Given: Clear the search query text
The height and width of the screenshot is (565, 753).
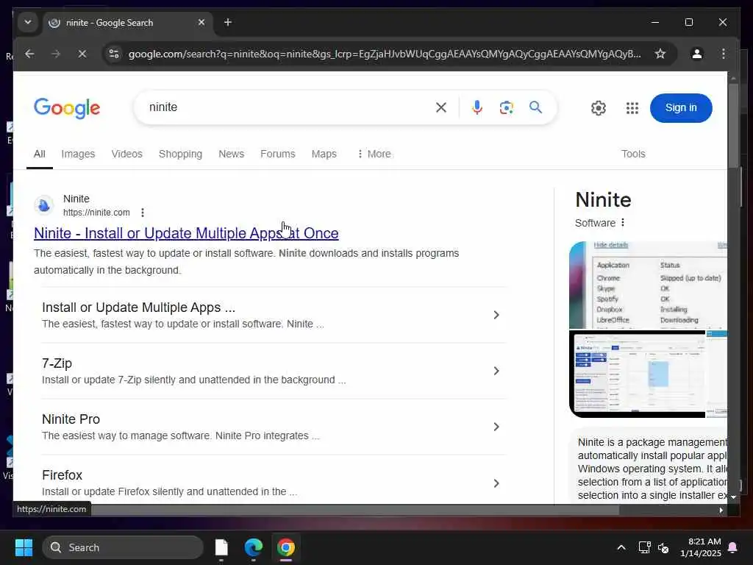Looking at the screenshot, I should (441, 107).
